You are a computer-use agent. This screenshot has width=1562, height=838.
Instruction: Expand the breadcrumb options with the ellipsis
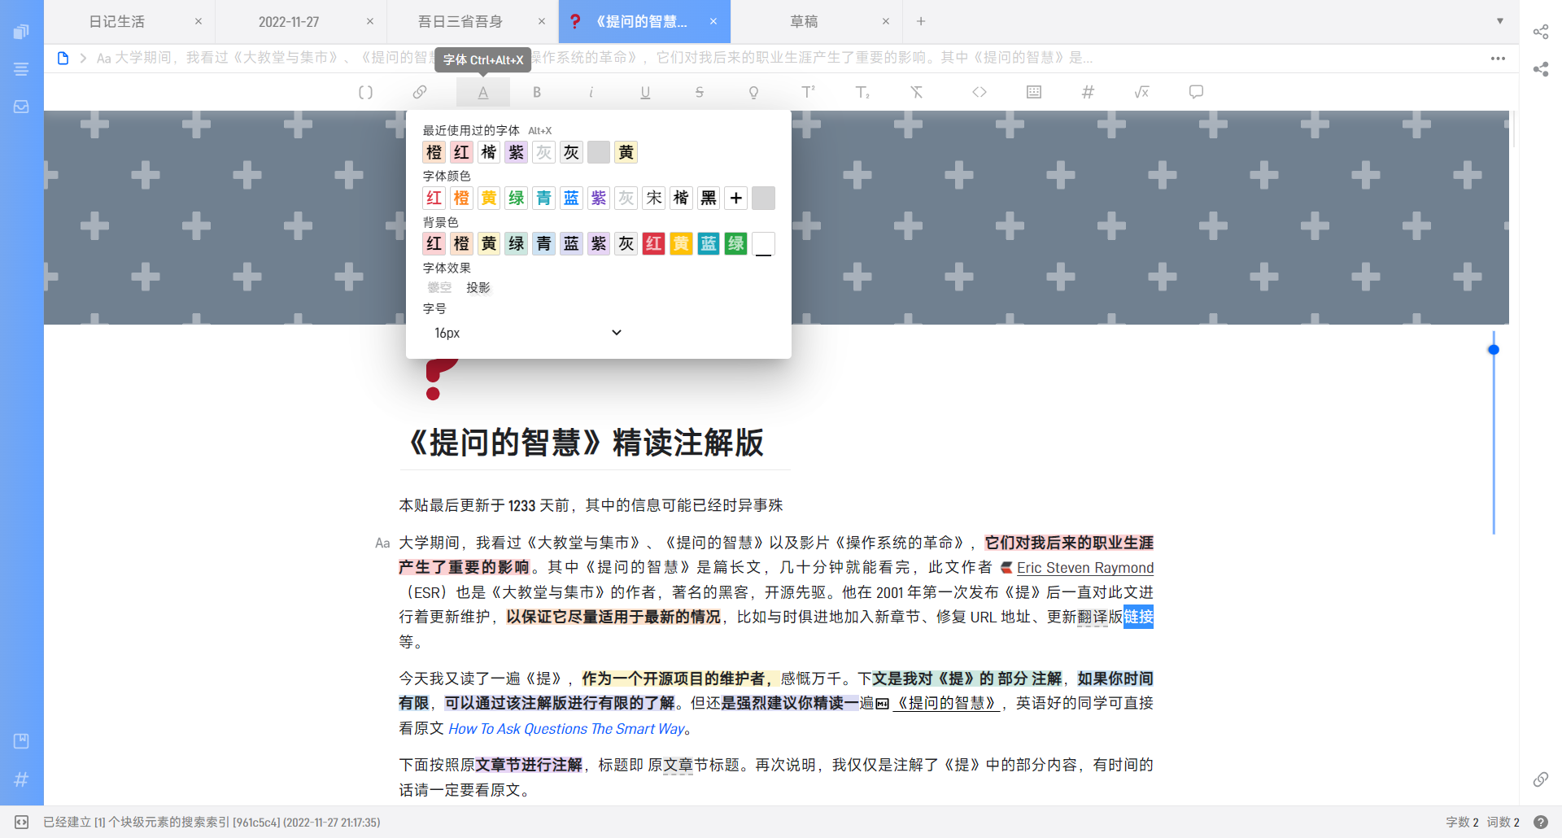pos(1498,58)
